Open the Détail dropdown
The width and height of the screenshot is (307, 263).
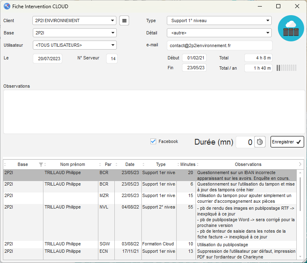click(268, 33)
